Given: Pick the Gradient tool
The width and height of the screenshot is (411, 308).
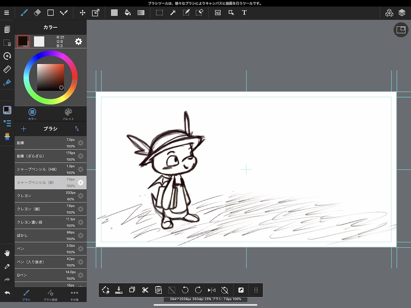Looking at the screenshot, I should click(141, 12).
